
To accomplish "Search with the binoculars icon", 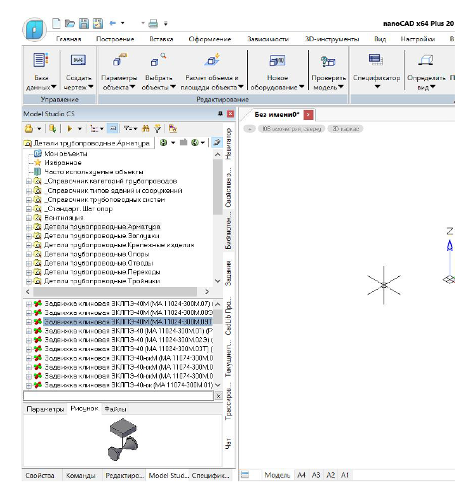I will click(145, 128).
